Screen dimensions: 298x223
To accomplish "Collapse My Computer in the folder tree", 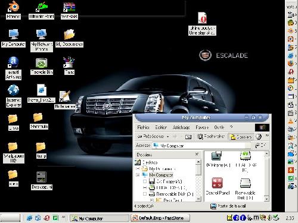I will [x=138, y=175].
